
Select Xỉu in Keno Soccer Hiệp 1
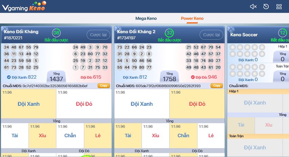click(x=269, y=125)
